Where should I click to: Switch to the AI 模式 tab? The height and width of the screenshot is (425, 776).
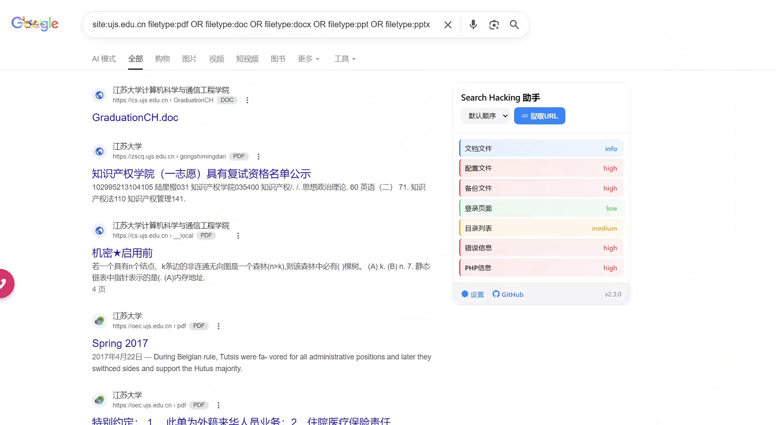pos(104,59)
